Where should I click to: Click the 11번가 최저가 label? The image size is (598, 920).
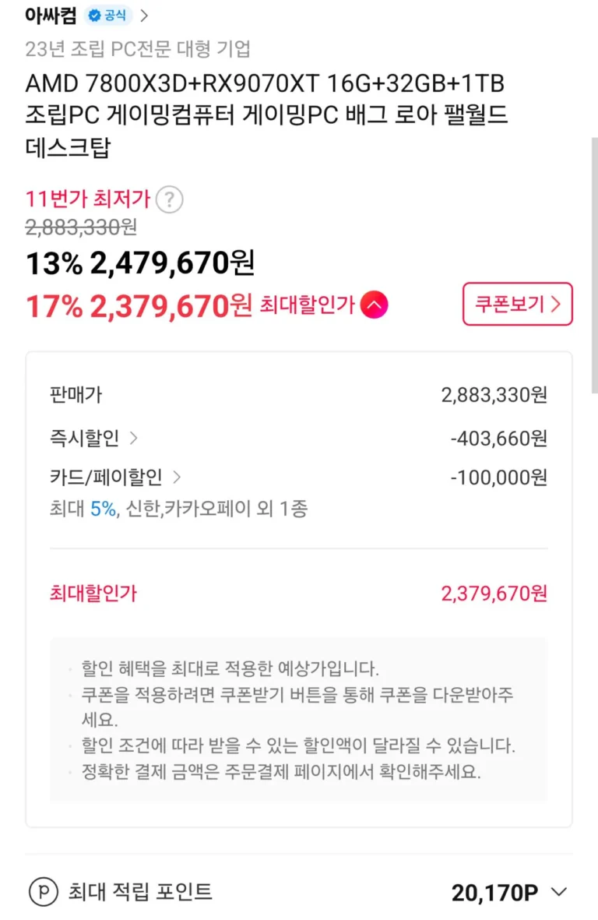[x=87, y=199]
